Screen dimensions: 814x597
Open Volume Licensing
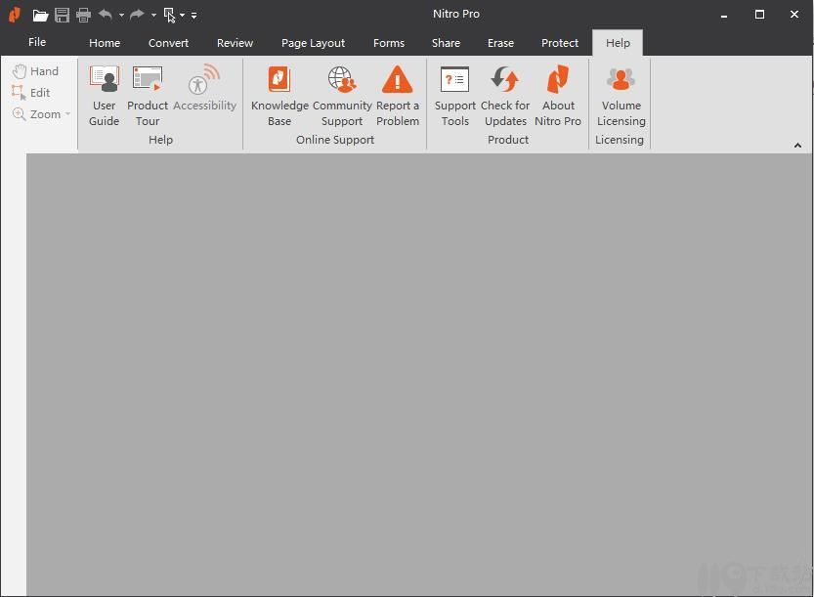pos(621,96)
